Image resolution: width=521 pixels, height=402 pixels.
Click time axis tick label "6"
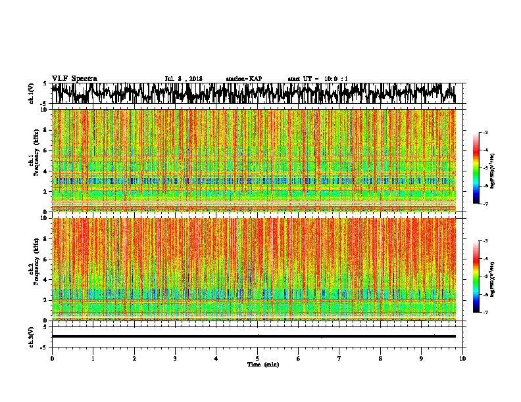[x=299, y=359]
